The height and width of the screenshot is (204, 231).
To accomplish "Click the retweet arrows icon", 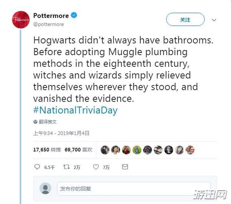I will tap(66, 167).
